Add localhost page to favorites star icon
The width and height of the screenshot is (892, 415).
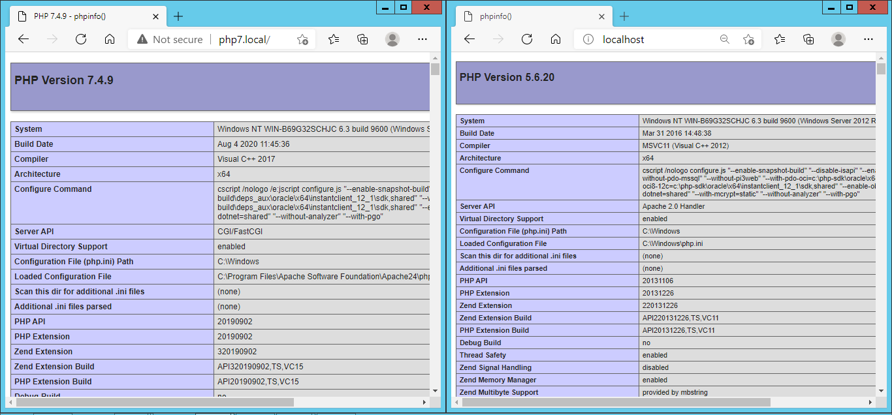click(x=748, y=40)
